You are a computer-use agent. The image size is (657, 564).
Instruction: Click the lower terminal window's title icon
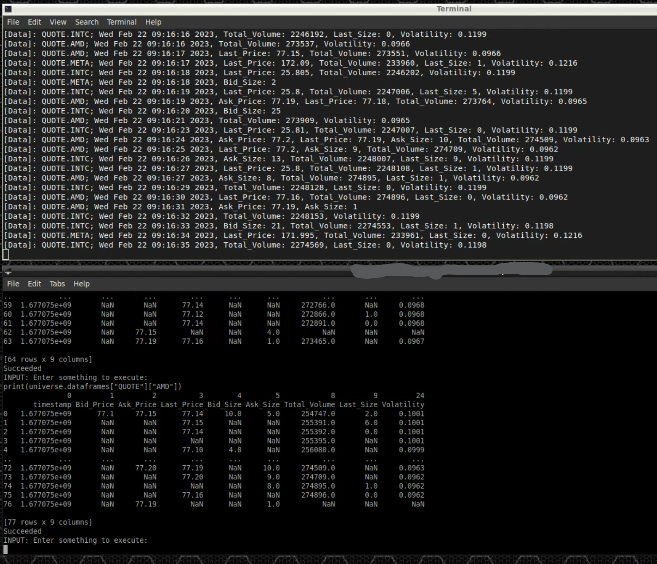(x=8, y=272)
